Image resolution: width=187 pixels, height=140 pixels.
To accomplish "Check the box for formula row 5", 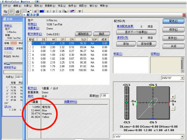I will click(30, 58).
